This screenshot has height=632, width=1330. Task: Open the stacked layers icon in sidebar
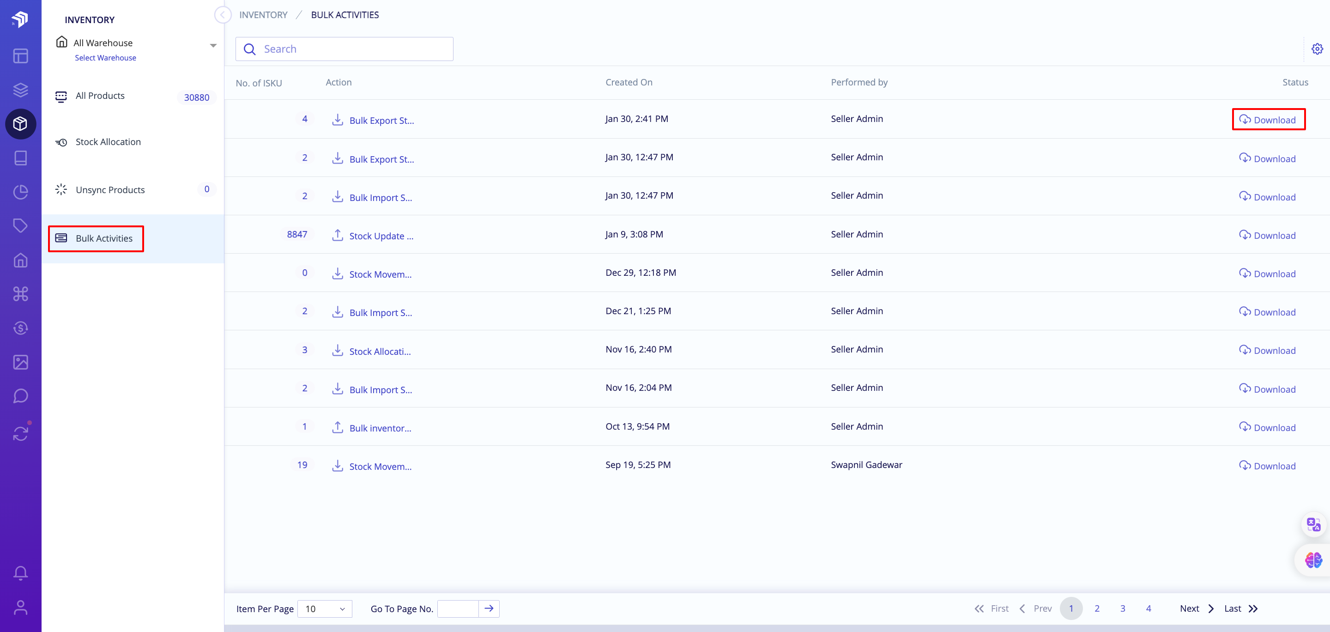(x=21, y=90)
